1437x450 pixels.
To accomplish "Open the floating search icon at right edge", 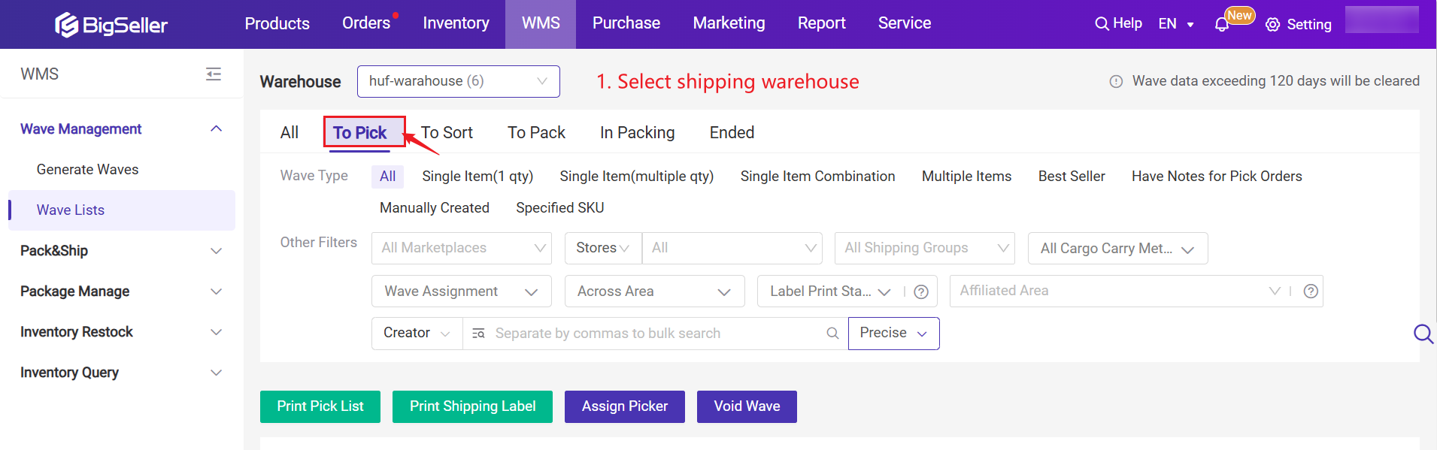I will coord(1423,334).
